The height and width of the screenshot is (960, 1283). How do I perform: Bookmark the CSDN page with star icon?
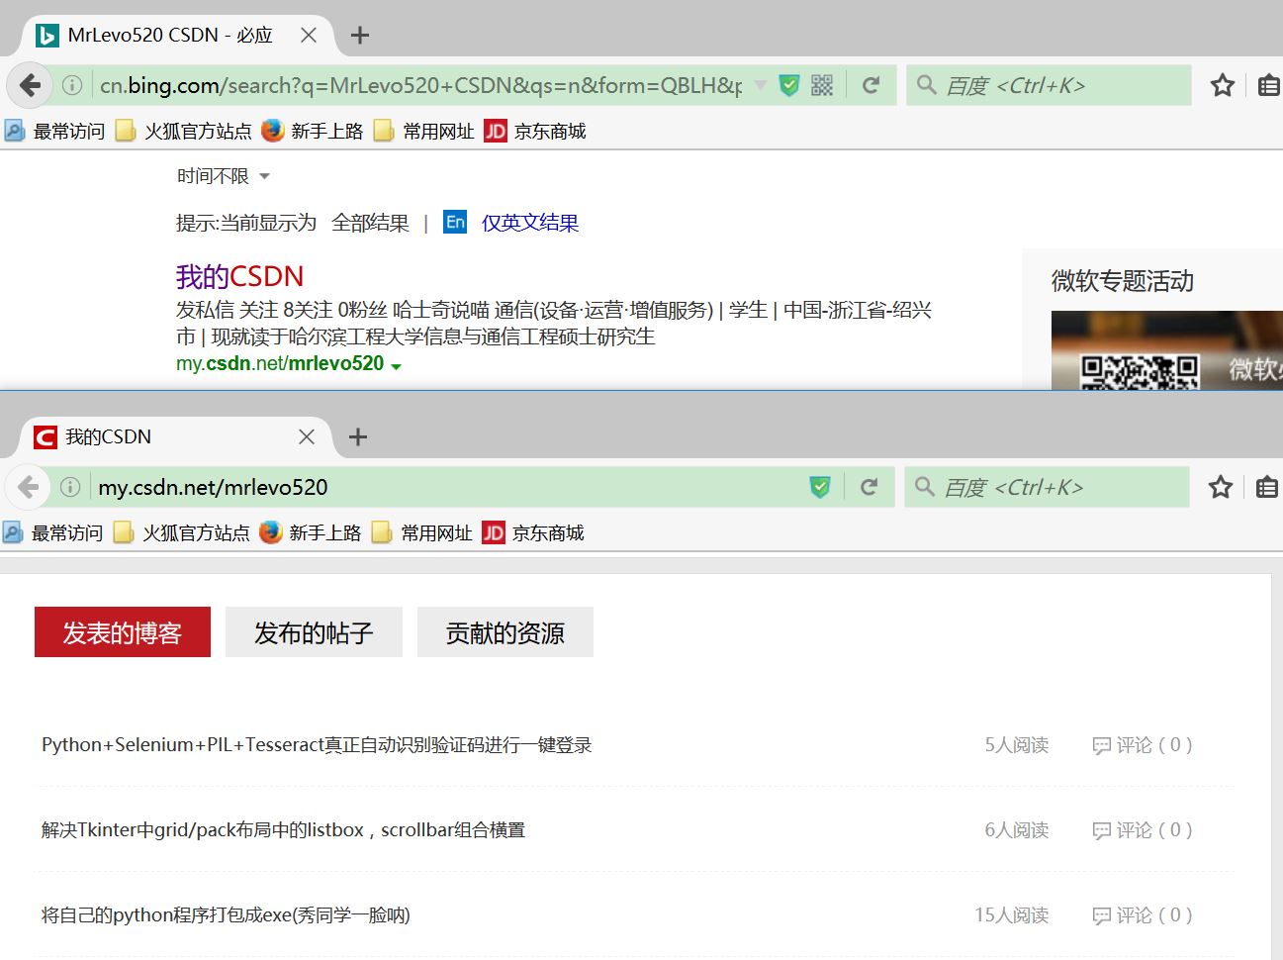1221,487
